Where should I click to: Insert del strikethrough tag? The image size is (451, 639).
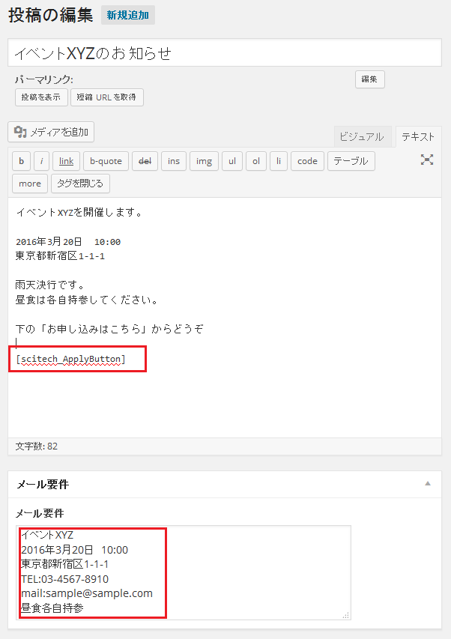pos(145,161)
